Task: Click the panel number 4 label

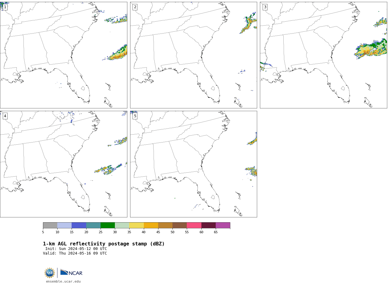Action: coord(5,116)
